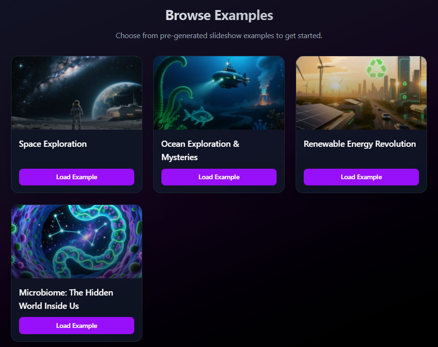The height and width of the screenshot is (347, 438).
Task: Select the Ocean Exploration thumbnail image
Action: [219, 93]
